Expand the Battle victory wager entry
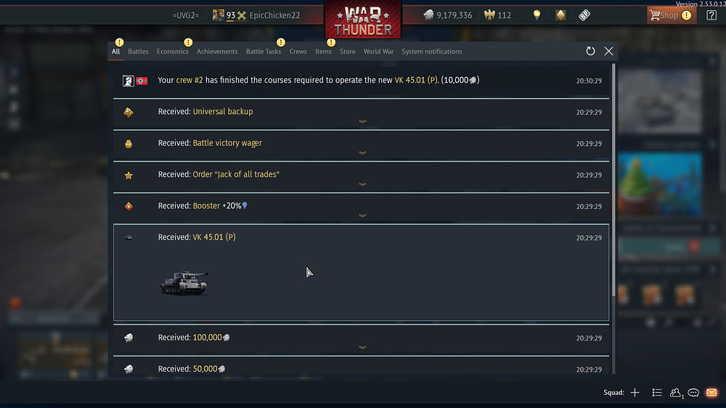The height and width of the screenshot is (408, 726). pos(362,153)
